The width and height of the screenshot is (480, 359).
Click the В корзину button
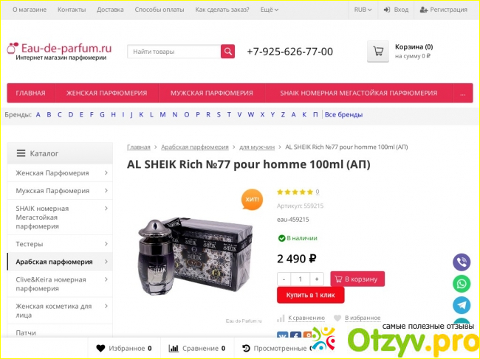click(x=357, y=279)
